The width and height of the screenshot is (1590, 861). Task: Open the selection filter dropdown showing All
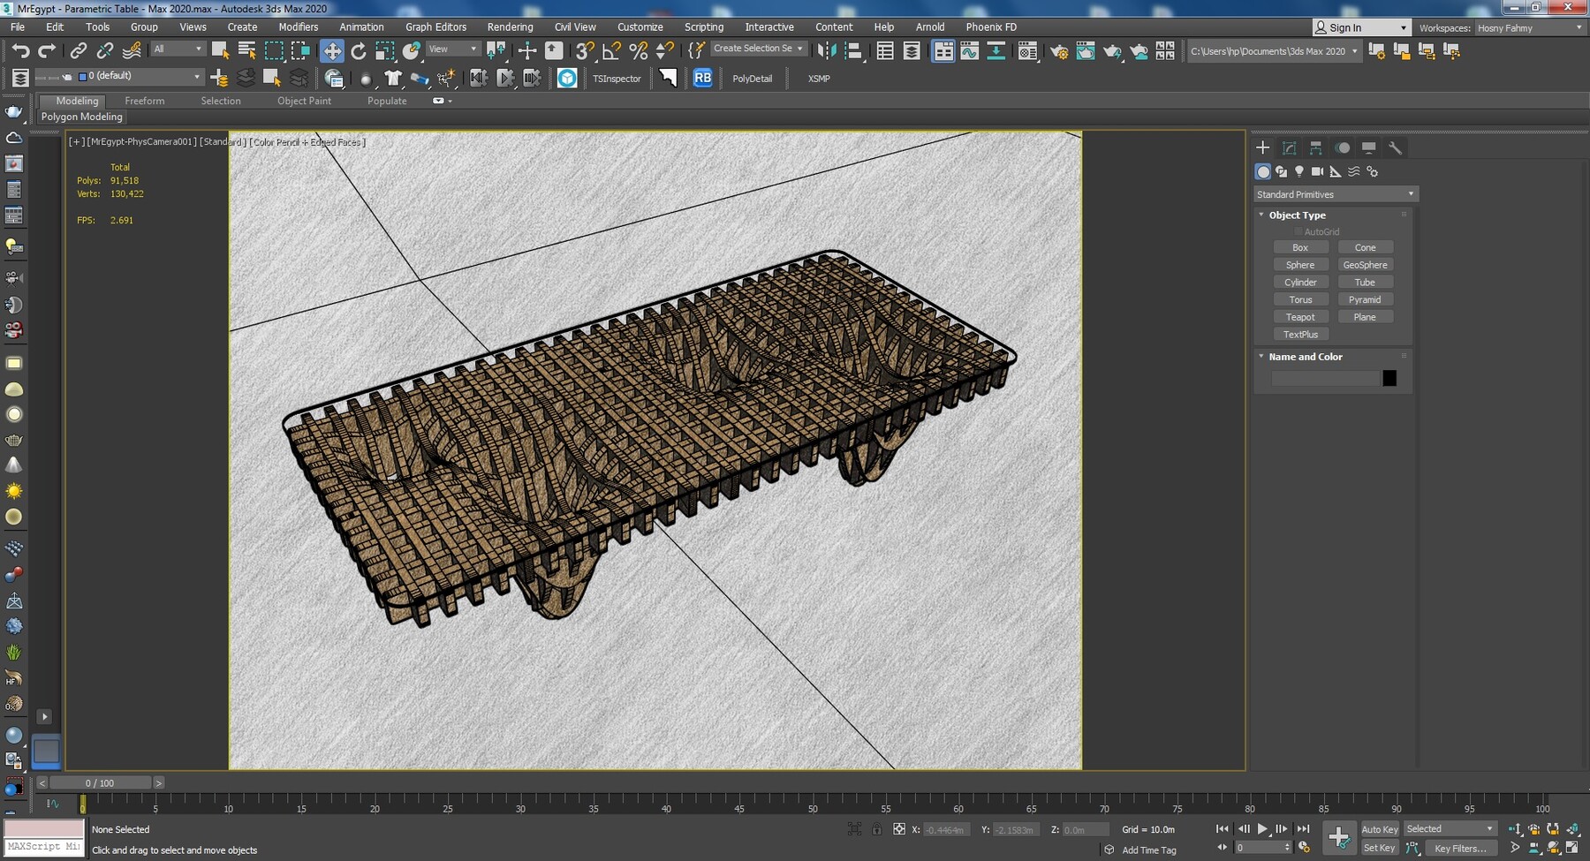point(177,48)
